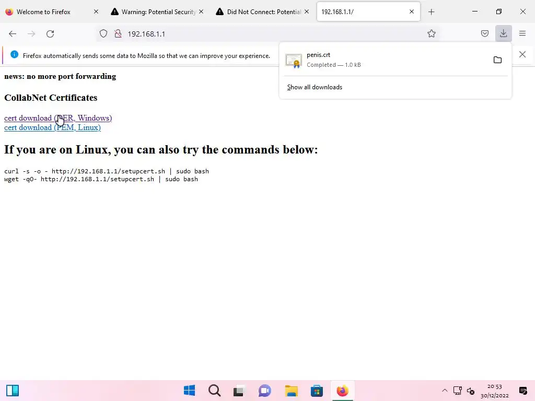Open the clock showing 20:53
535x401 pixels.
click(495, 391)
